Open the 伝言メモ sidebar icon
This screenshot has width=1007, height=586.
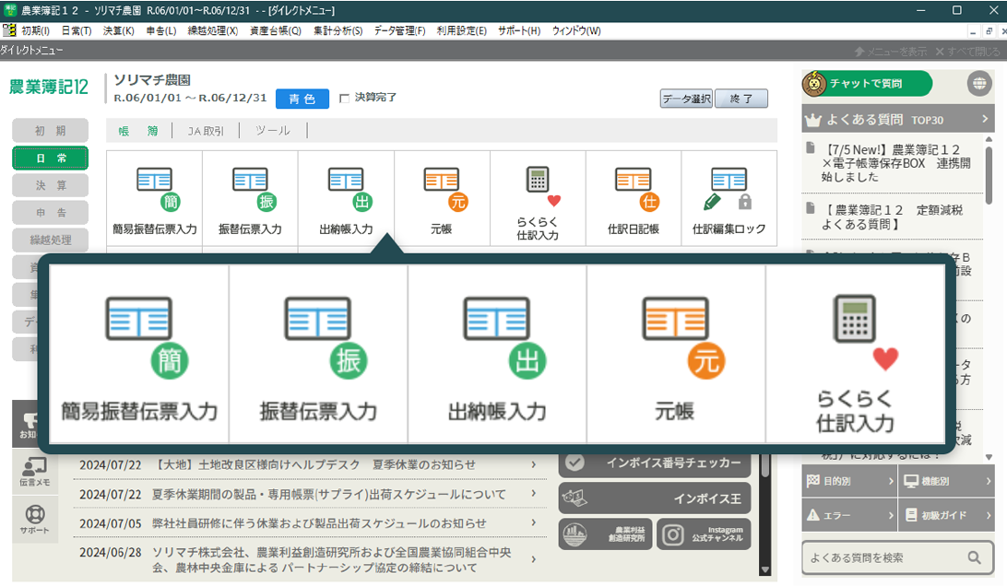tap(35, 471)
